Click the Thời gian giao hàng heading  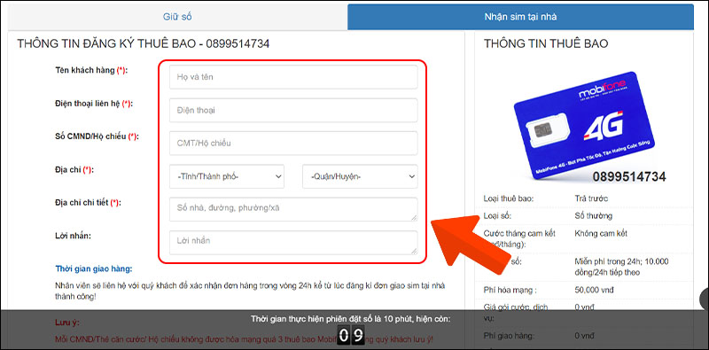coord(94,269)
